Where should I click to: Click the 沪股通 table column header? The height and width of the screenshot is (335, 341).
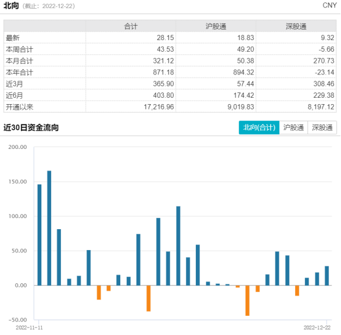216,26
